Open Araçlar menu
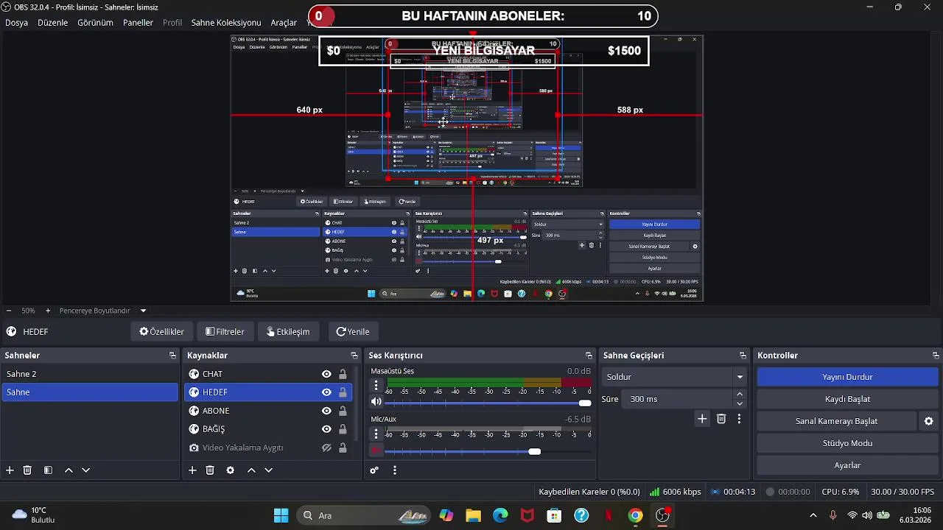The width and height of the screenshot is (943, 530). coord(284,23)
